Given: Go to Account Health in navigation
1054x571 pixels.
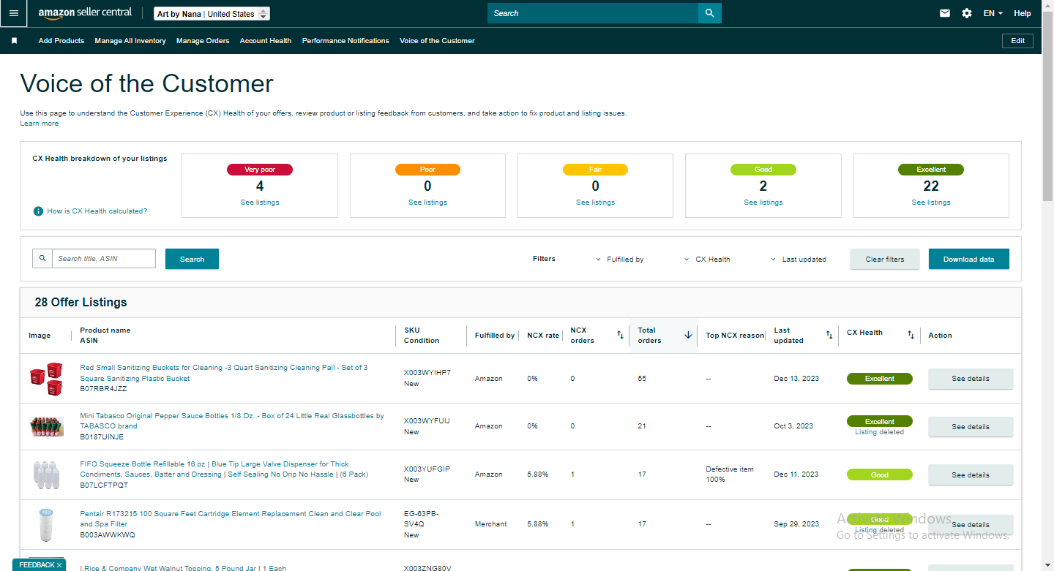Looking at the screenshot, I should pyautogui.click(x=266, y=41).
